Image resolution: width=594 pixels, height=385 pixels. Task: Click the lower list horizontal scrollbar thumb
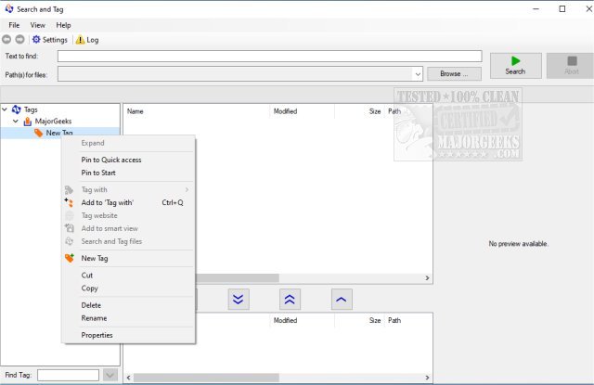[206, 378]
